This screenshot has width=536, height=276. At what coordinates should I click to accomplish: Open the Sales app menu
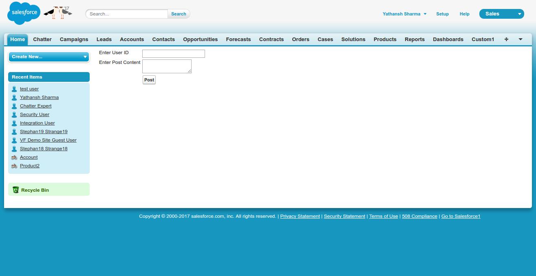[501, 14]
